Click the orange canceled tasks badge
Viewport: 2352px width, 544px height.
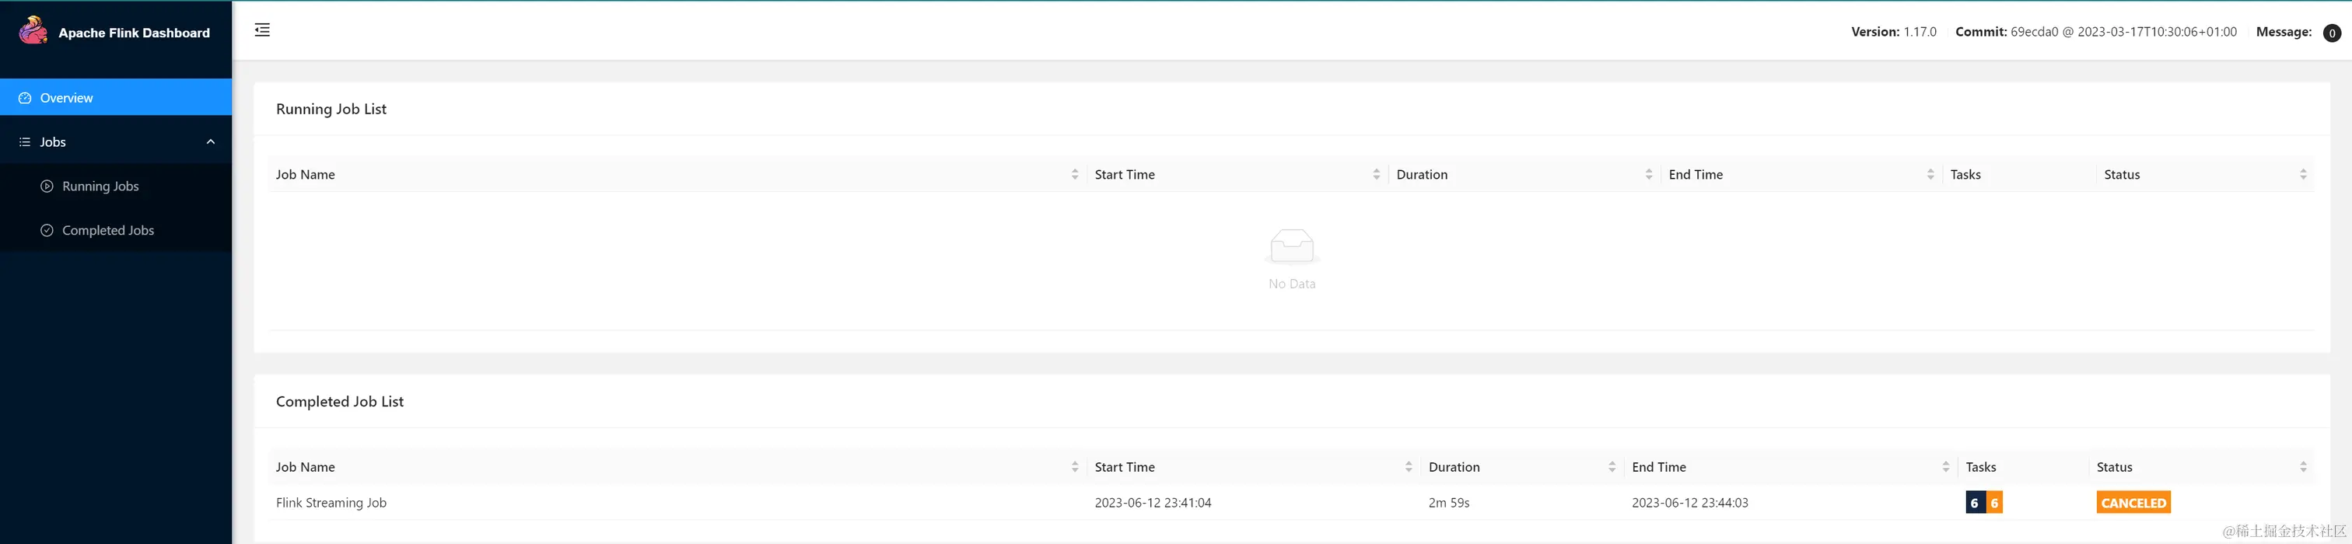[x=1994, y=503]
